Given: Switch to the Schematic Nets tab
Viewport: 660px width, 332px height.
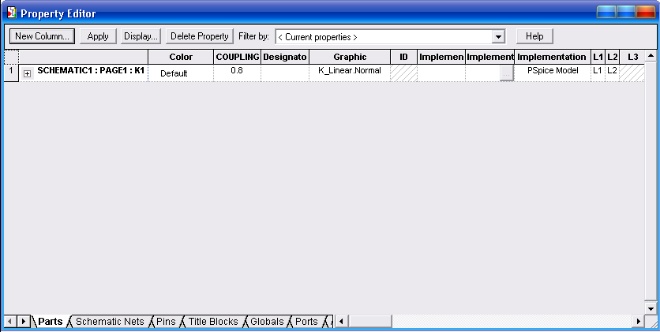Looking at the screenshot, I should 110,322.
